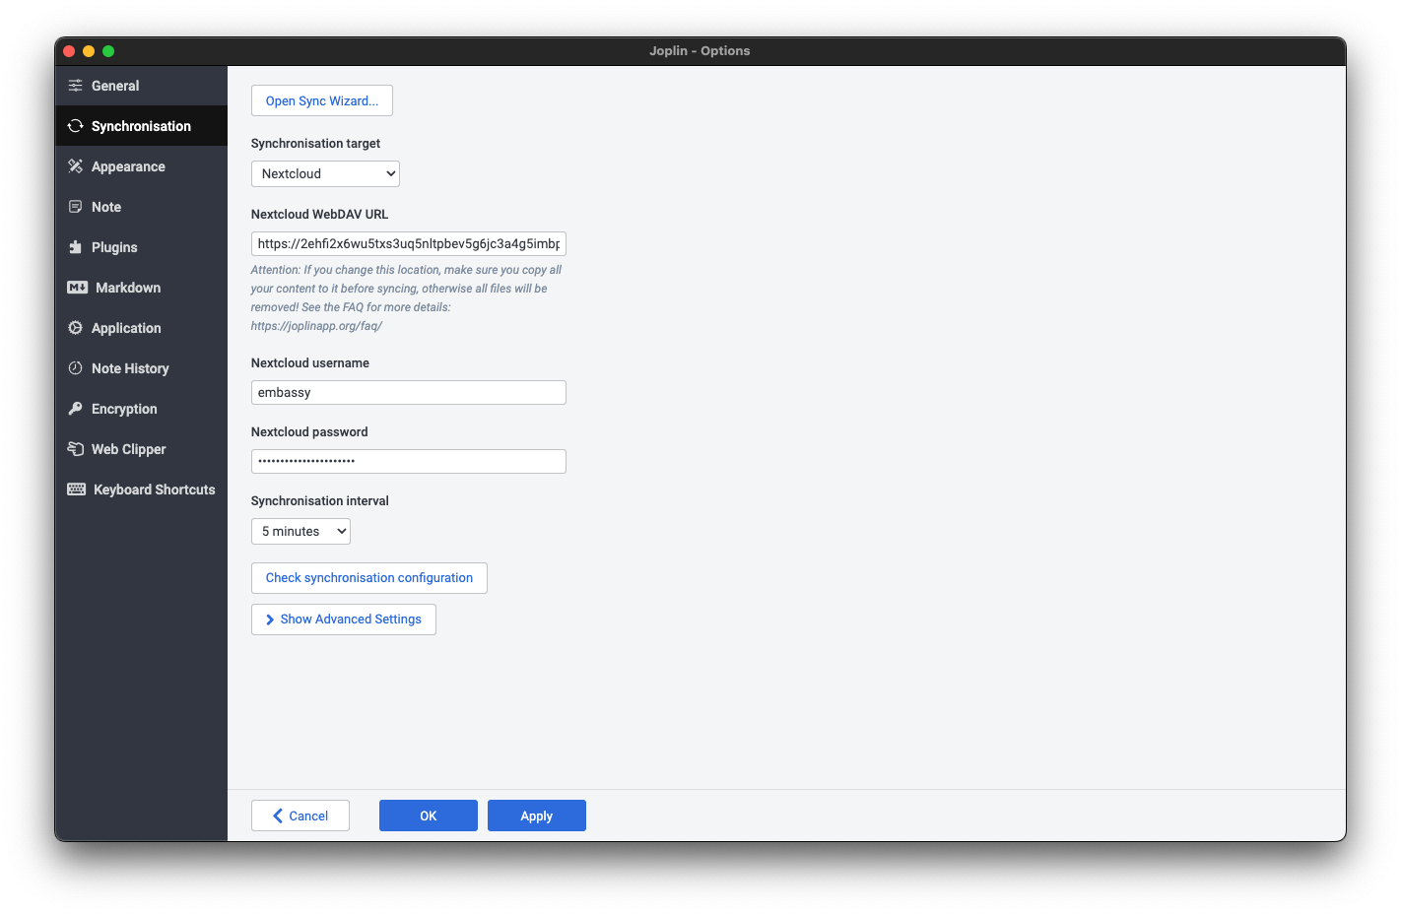Select the Encryption key icon
Image resolution: width=1401 pixels, height=914 pixels.
(76, 409)
